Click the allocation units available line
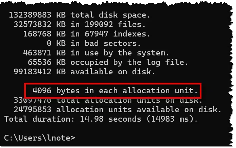This screenshot has height=148, width=236. tap(117, 109)
